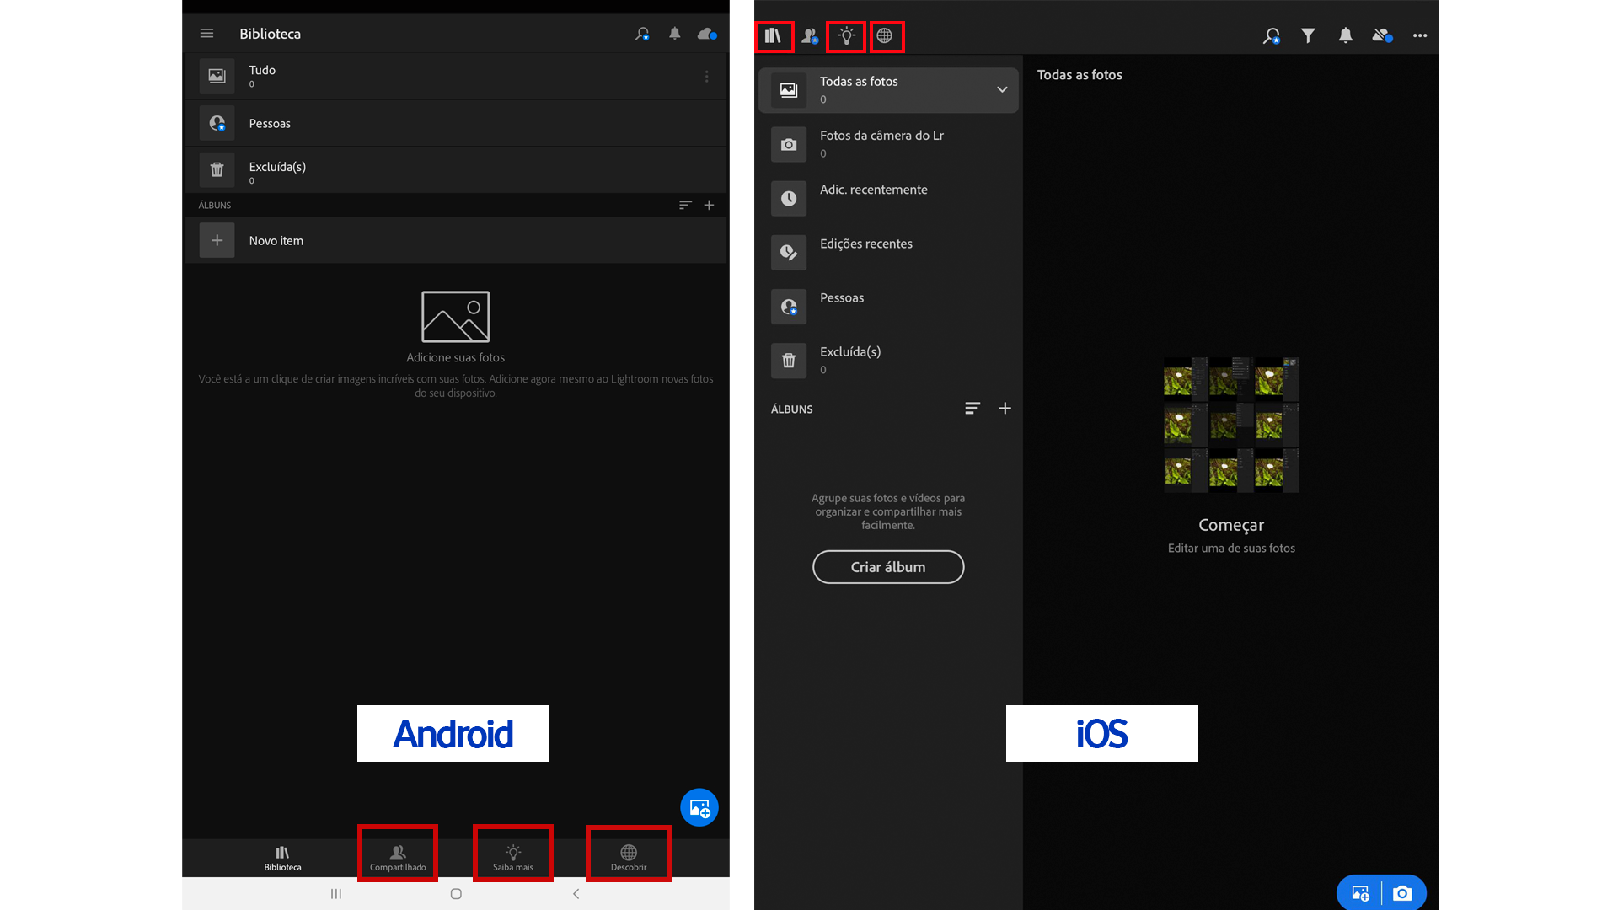Image resolution: width=1618 pixels, height=910 pixels.
Task: Open Pessoas in the Android library
Action: (455, 123)
